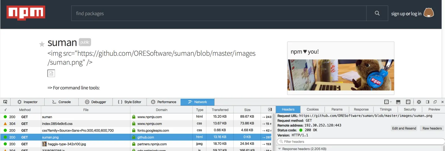445x151 pixels.
Task: Click the Raw headers button
Action: 432,128
